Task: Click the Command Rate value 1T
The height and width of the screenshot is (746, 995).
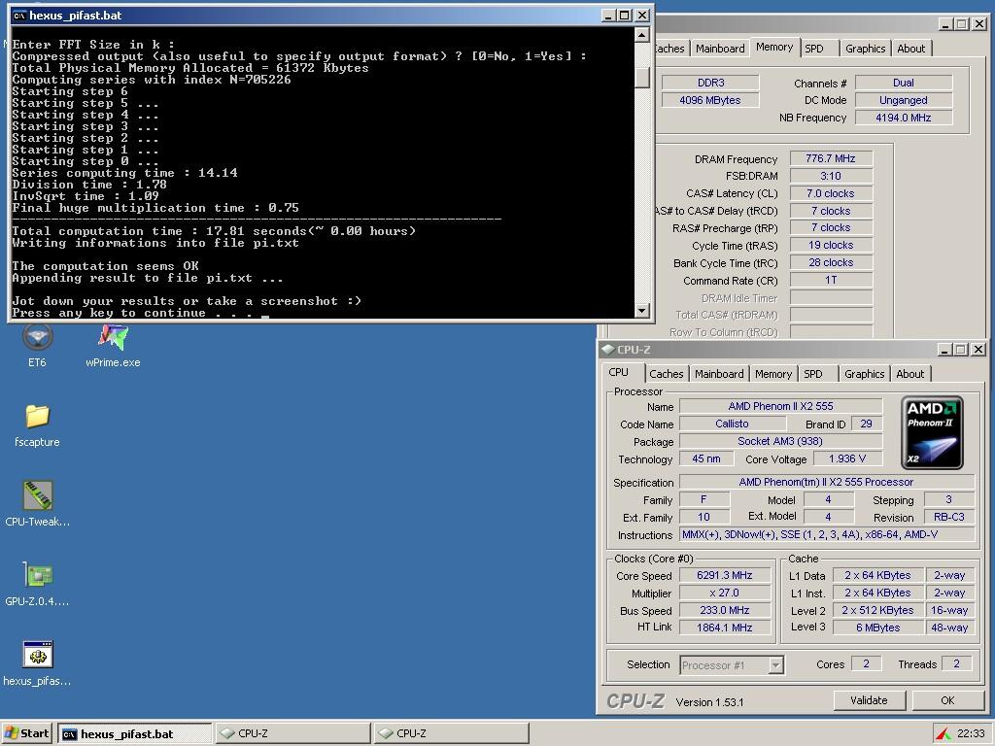Action: point(831,280)
